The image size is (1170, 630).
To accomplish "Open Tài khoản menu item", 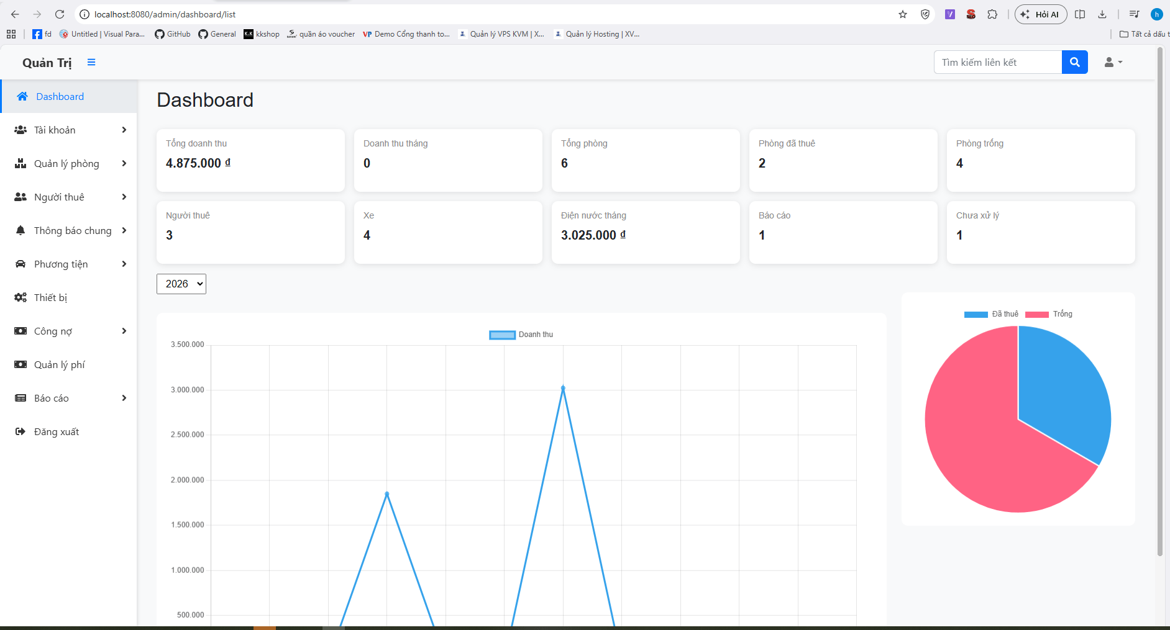I will coord(68,130).
